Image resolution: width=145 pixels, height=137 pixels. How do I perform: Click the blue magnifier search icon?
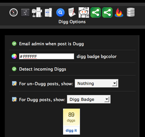tap(60, 12)
